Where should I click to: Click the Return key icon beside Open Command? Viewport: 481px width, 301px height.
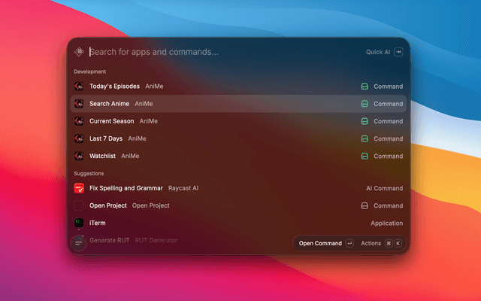tap(349, 243)
